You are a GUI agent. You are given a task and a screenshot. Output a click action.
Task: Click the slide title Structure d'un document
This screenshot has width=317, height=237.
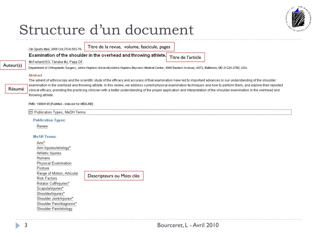pos(106,30)
